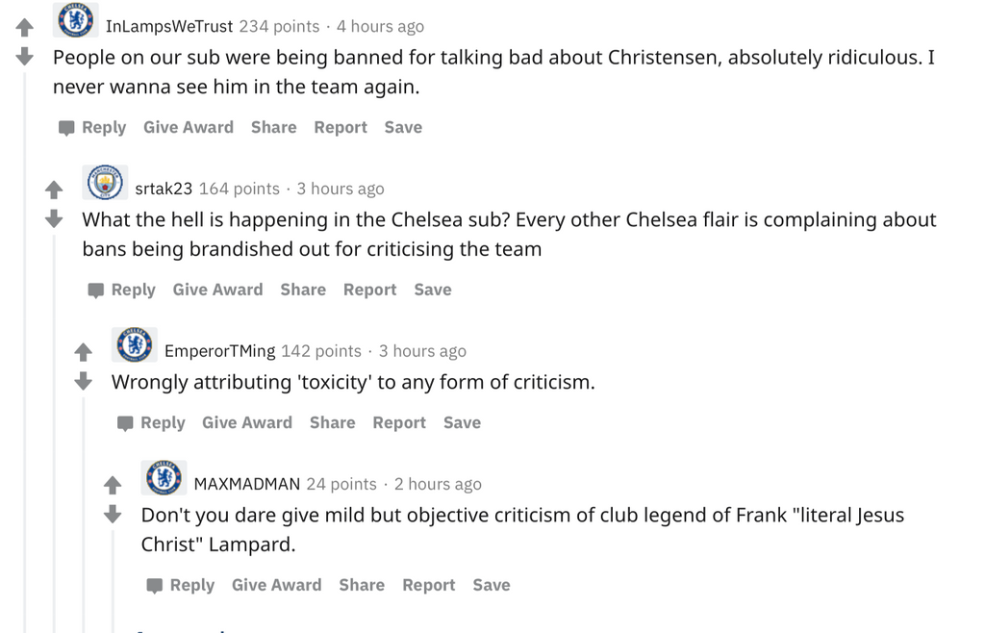Viewport: 985px width, 633px height.
Task: Downvote InLampsWeTrust's comment
Action: click(x=25, y=57)
